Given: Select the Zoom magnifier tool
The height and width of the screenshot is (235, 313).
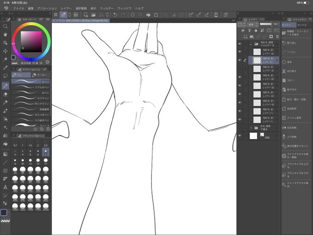Looking at the screenshot, I should (x=5, y=26).
